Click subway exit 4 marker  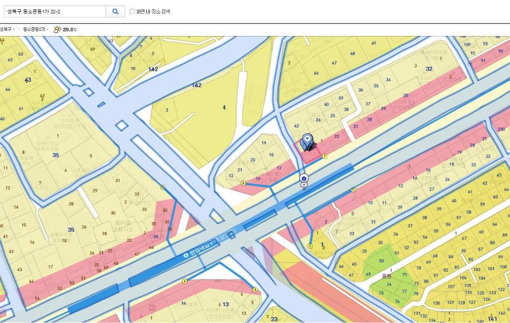[184, 281]
